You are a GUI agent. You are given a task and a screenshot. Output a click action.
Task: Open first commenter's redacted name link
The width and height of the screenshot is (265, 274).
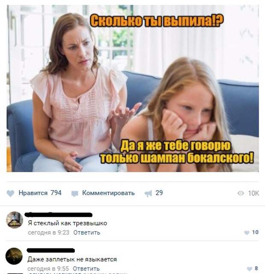pos(59,215)
